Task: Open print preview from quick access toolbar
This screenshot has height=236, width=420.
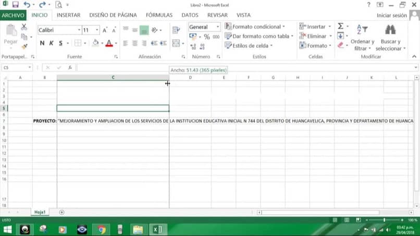Action: [x=59, y=5]
